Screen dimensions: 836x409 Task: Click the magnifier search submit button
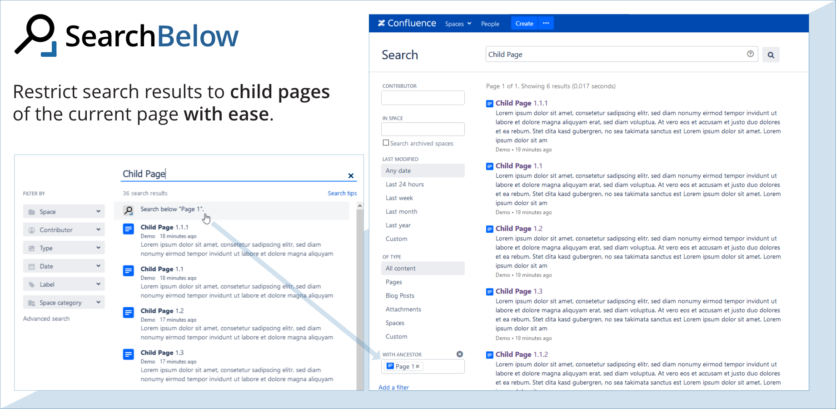coord(771,55)
